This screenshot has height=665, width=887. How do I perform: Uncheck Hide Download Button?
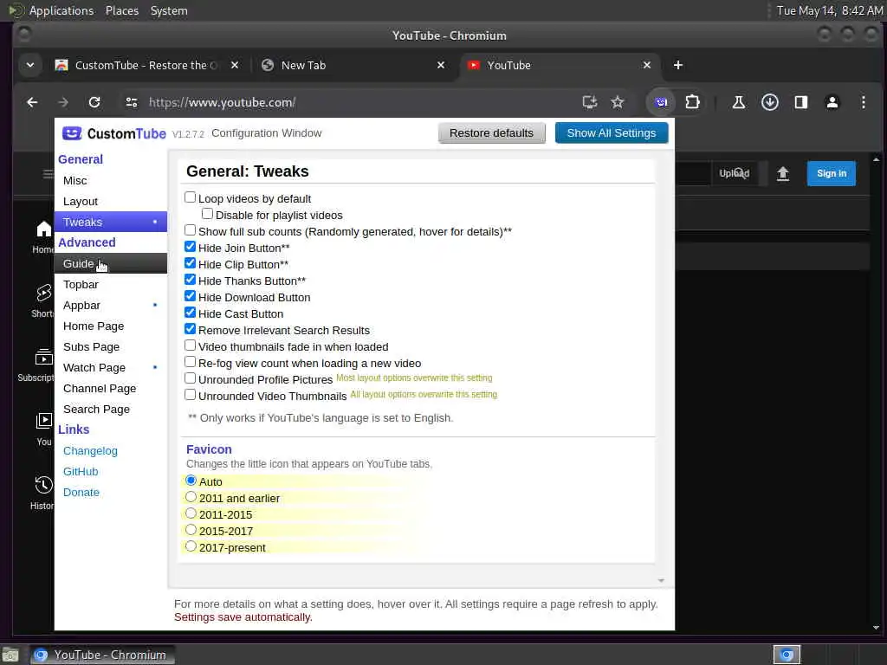190,296
